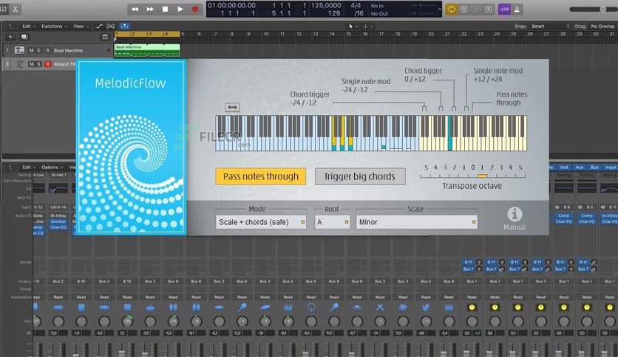Toggle Show Automation icon in the tracks toolbar
The height and width of the screenshot is (357, 618).
[x=99, y=27]
